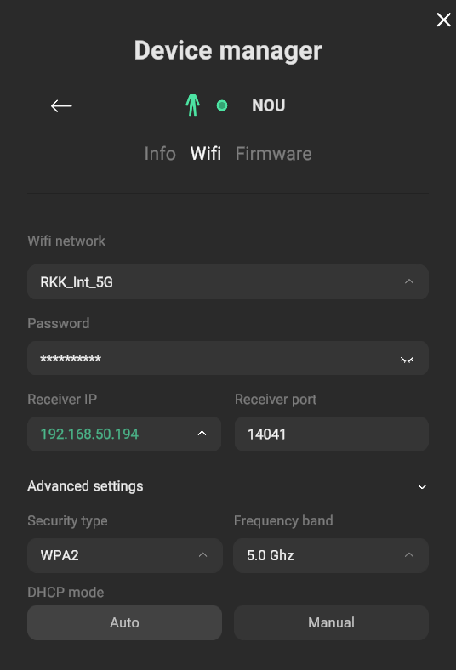Close the Device manager panel
The height and width of the screenshot is (670, 456).
tap(443, 20)
